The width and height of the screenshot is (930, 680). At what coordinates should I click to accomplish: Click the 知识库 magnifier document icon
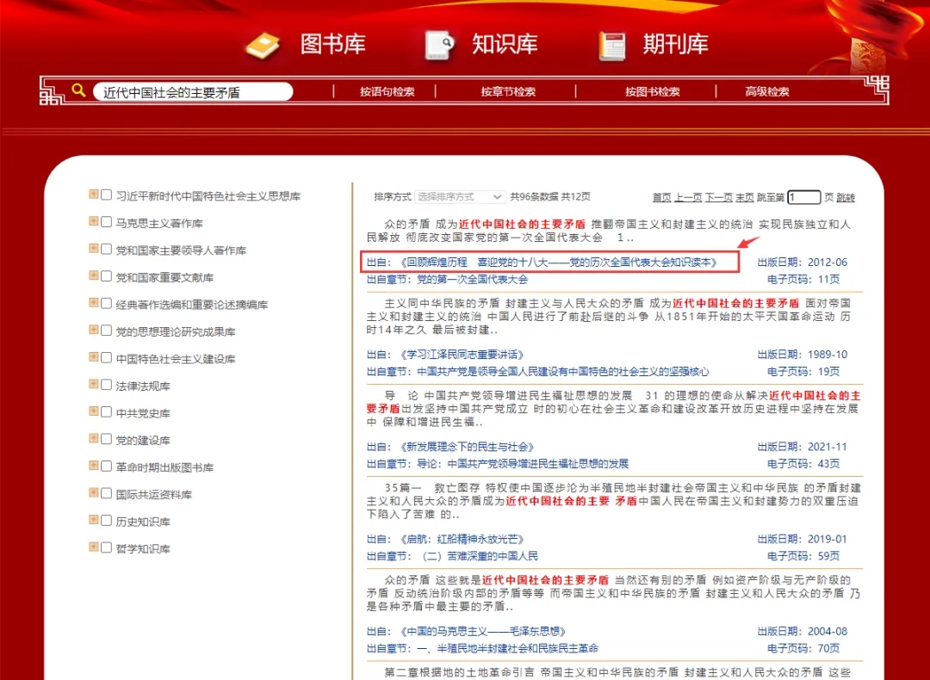tap(439, 45)
